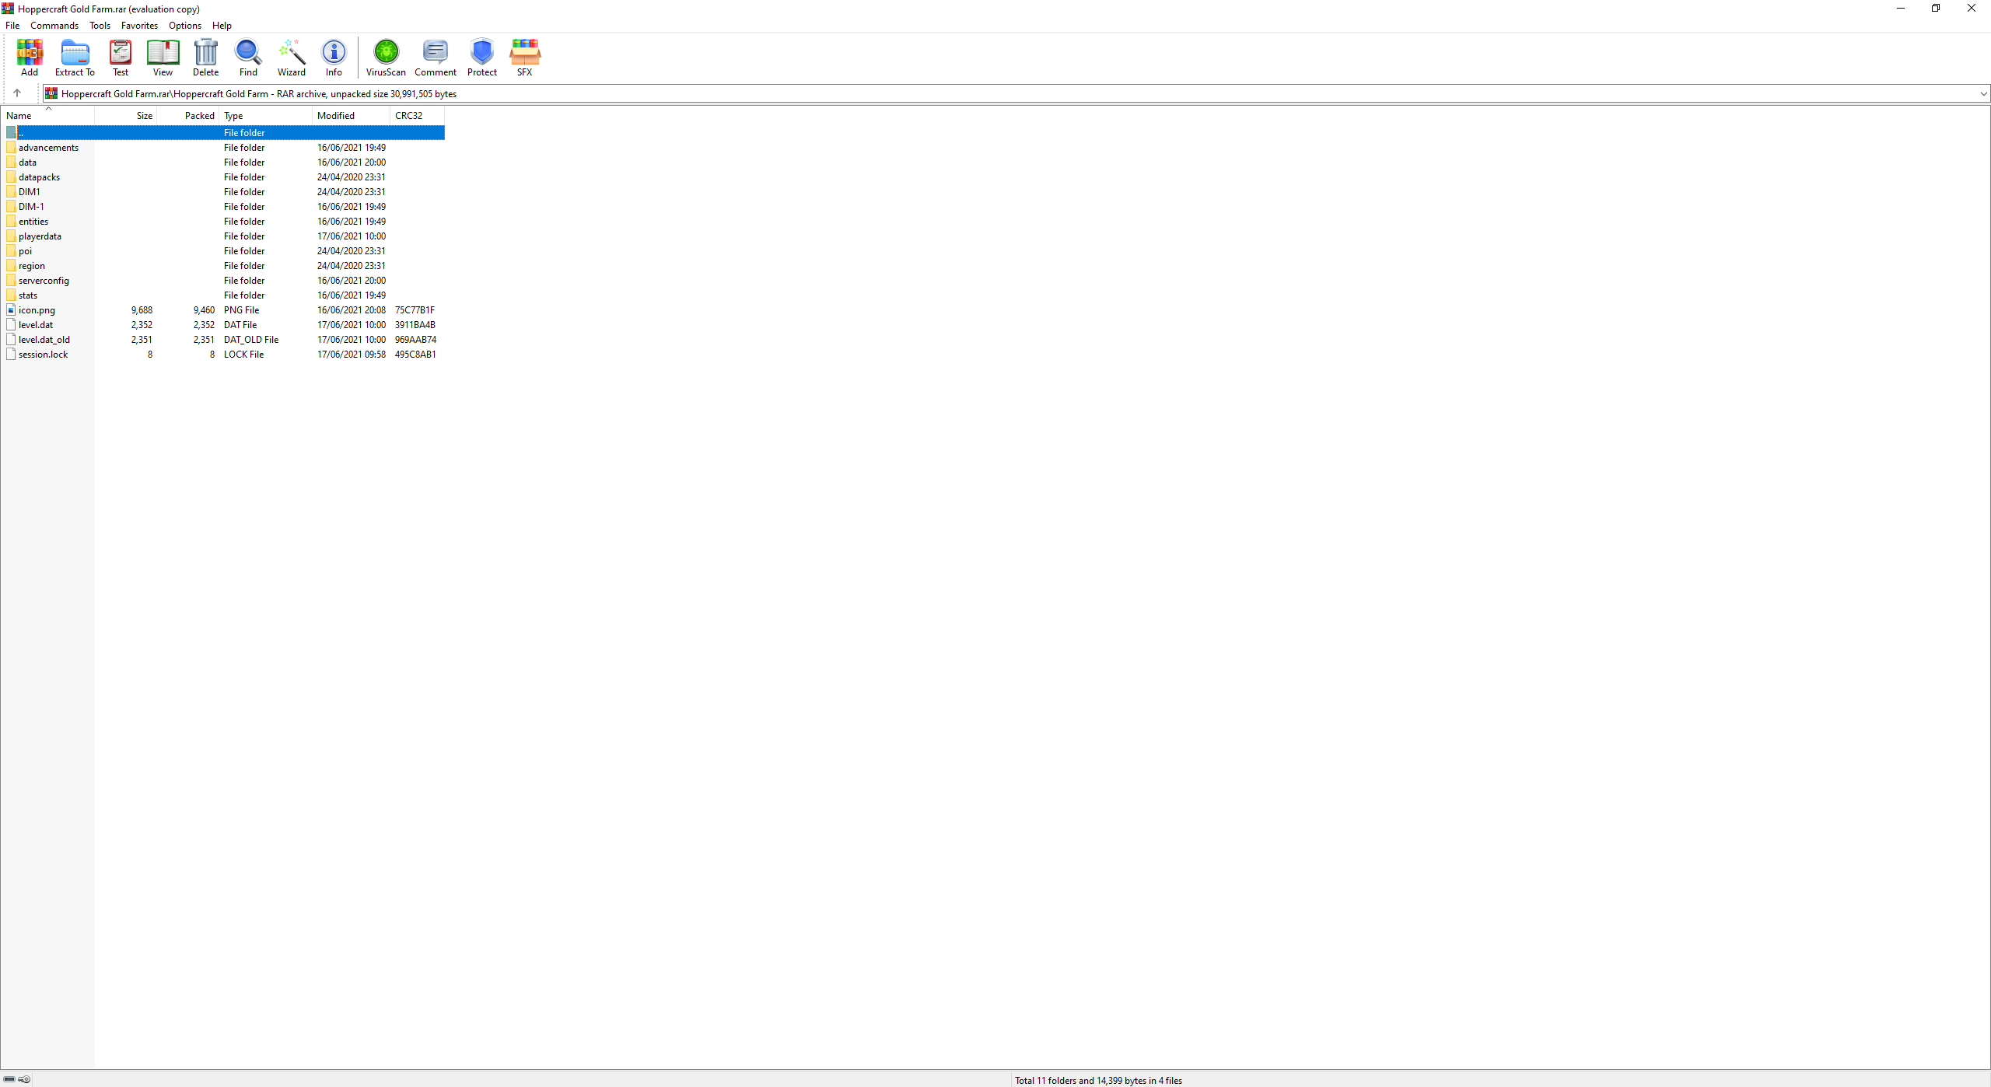Click the datapacks folder icon
The image size is (1991, 1087).
point(11,177)
